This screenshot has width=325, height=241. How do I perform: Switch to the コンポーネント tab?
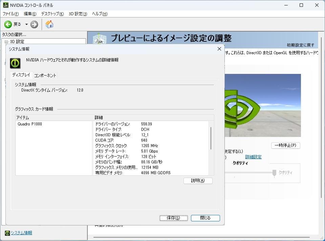tap(45, 76)
